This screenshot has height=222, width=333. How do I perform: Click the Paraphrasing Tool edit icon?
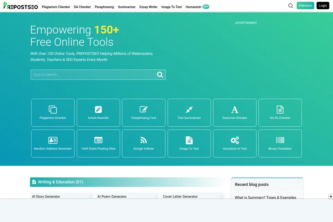pos(144,109)
